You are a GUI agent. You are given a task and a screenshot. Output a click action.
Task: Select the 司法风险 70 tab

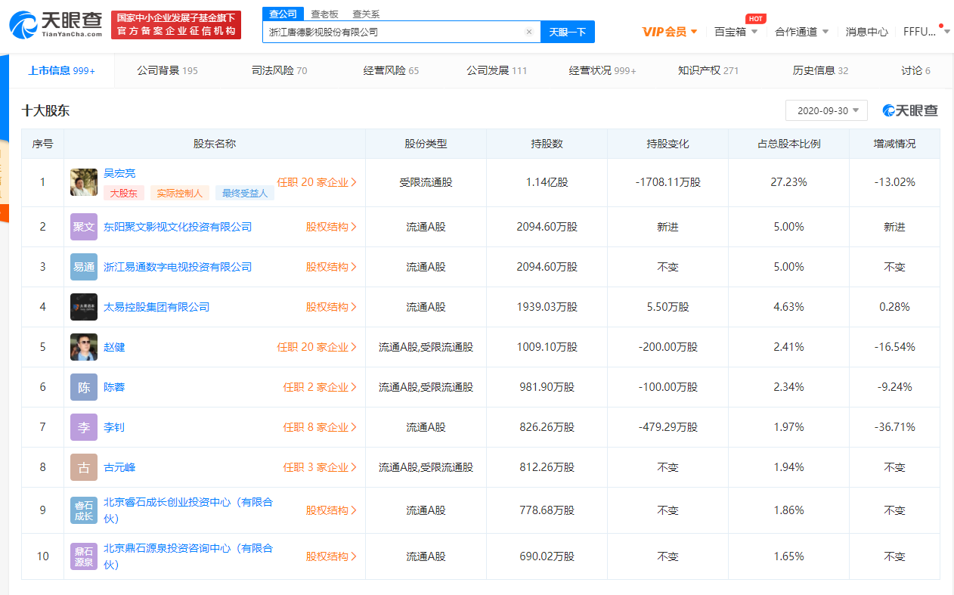(x=279, y=70)
